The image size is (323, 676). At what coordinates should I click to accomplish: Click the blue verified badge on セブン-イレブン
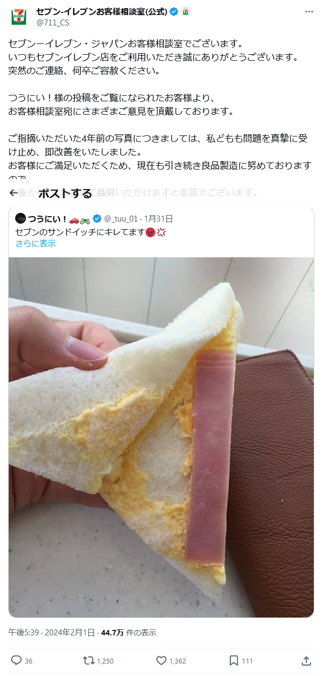[174, 11]
